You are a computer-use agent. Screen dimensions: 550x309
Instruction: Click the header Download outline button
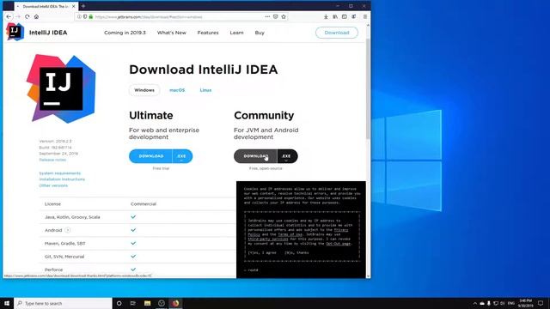tap(337, 33)
